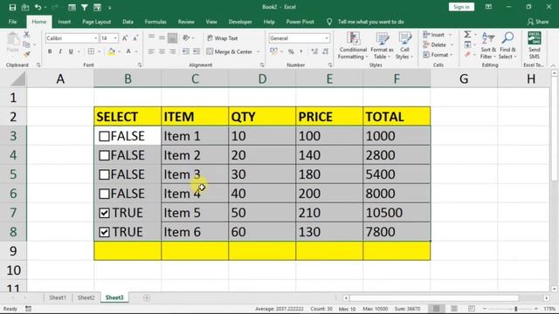Image resolution: width=559 pixels, height=314 pixels.
Task: Click the lightbulb Tell me icon
Action: coord(329,22)
